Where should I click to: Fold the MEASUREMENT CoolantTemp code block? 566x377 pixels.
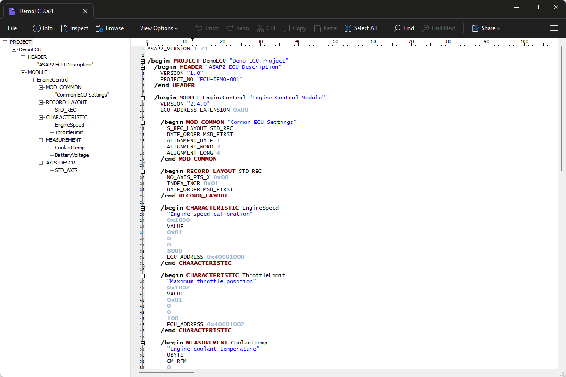coord(142,343)
